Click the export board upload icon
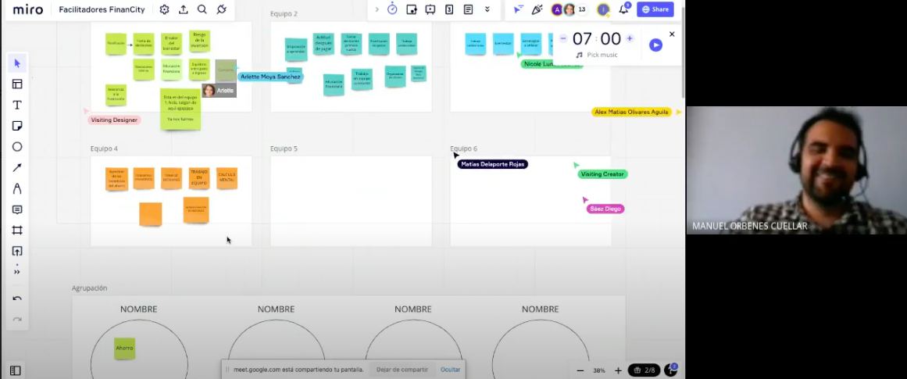The width and height of the screenshot is (907, 379). coord(184,9)
